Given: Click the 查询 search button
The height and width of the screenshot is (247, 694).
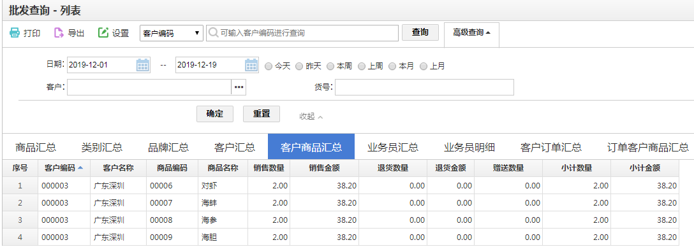Looking at the screenshot, I should (x=420, y=32).
